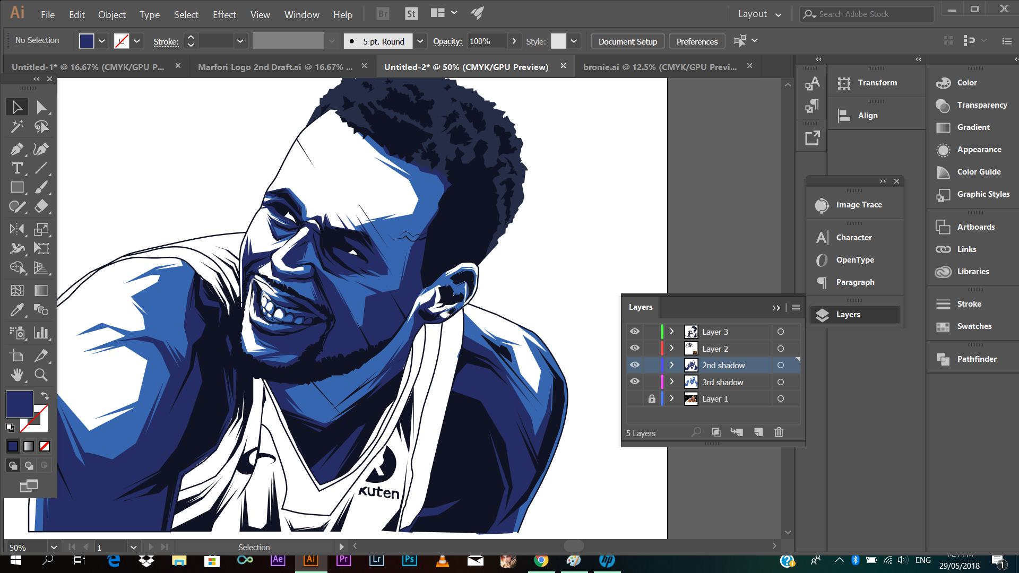
Task: Select the Zoom tool
Action: click(x=41, y=375)
